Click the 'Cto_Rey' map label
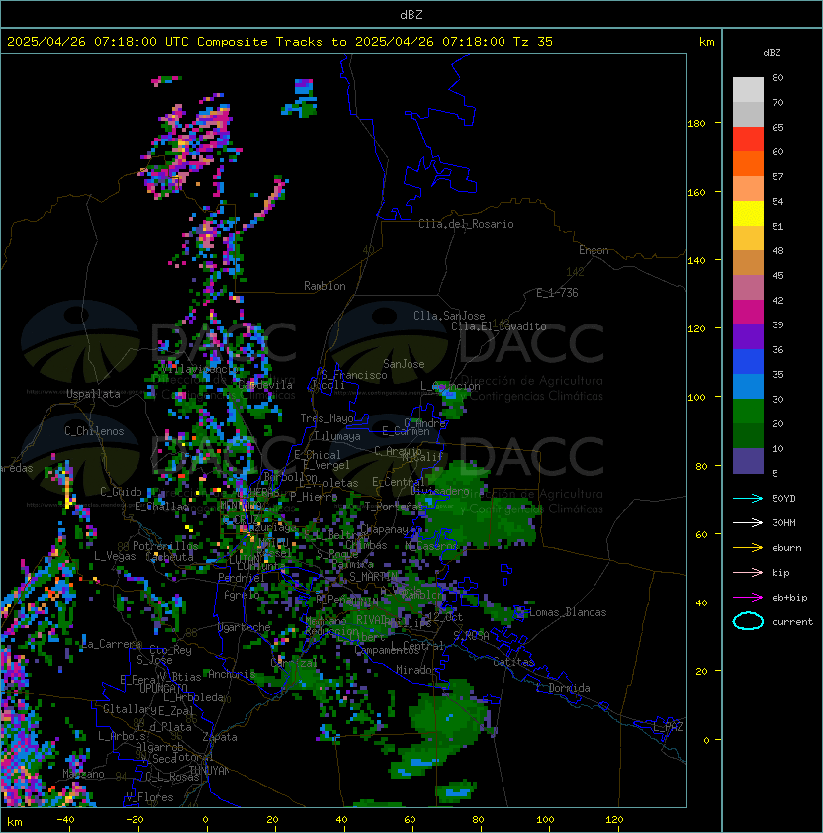The image size is (823, 833). (170, 650)
